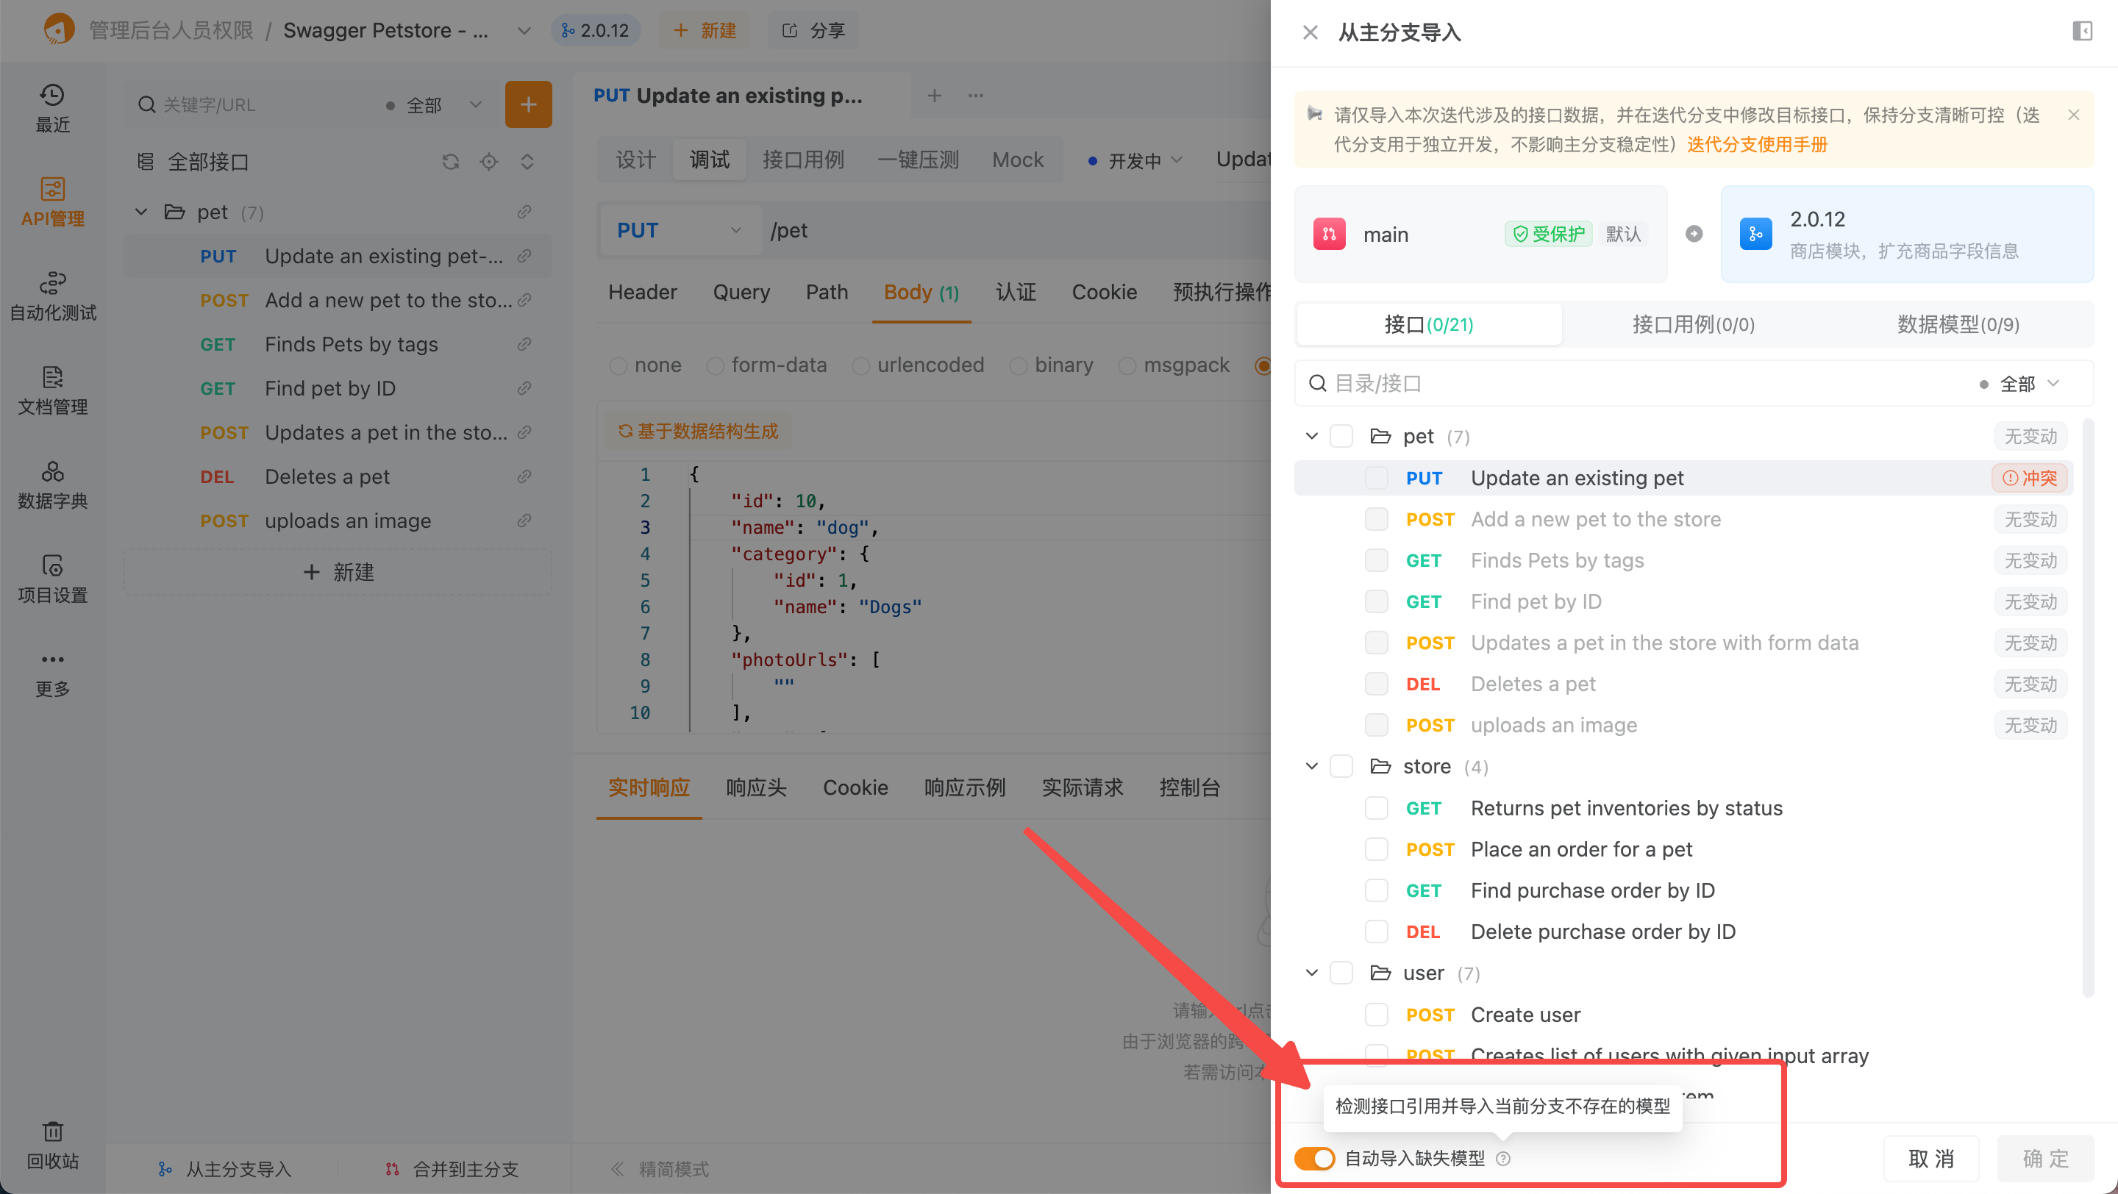Open the 全部 filter dropdown in left search
The height and width of the screenshot is (1194, 2118).
pyautogui.click(x=433, y=105)
